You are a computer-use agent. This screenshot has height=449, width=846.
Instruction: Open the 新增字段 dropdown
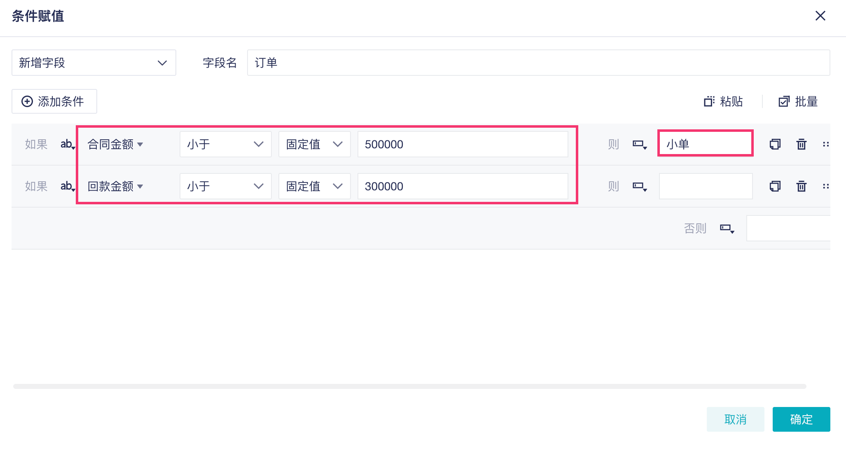(x=93, y=63)
